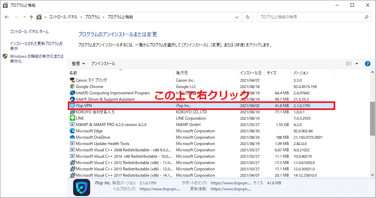Open the recent locations dropdown arrow
376x198 pixels.
coord(24,17)
